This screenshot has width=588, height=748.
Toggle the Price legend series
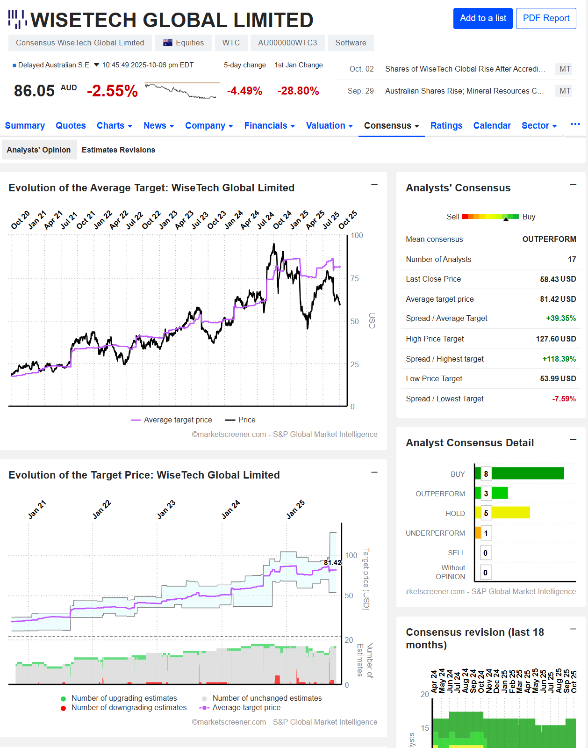pos(241,420)
